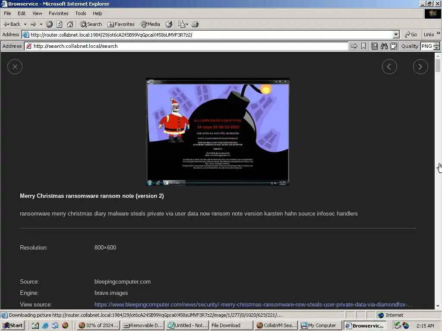Image resolution: width=442 pixels, height=331 pixels.
Task: Switch to the '32% of 2024...' taskbar button
Action: [98, 325]
